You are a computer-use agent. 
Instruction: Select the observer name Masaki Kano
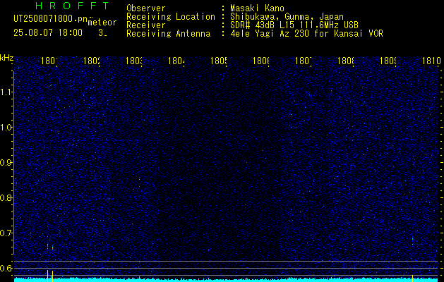click(257, 8)
